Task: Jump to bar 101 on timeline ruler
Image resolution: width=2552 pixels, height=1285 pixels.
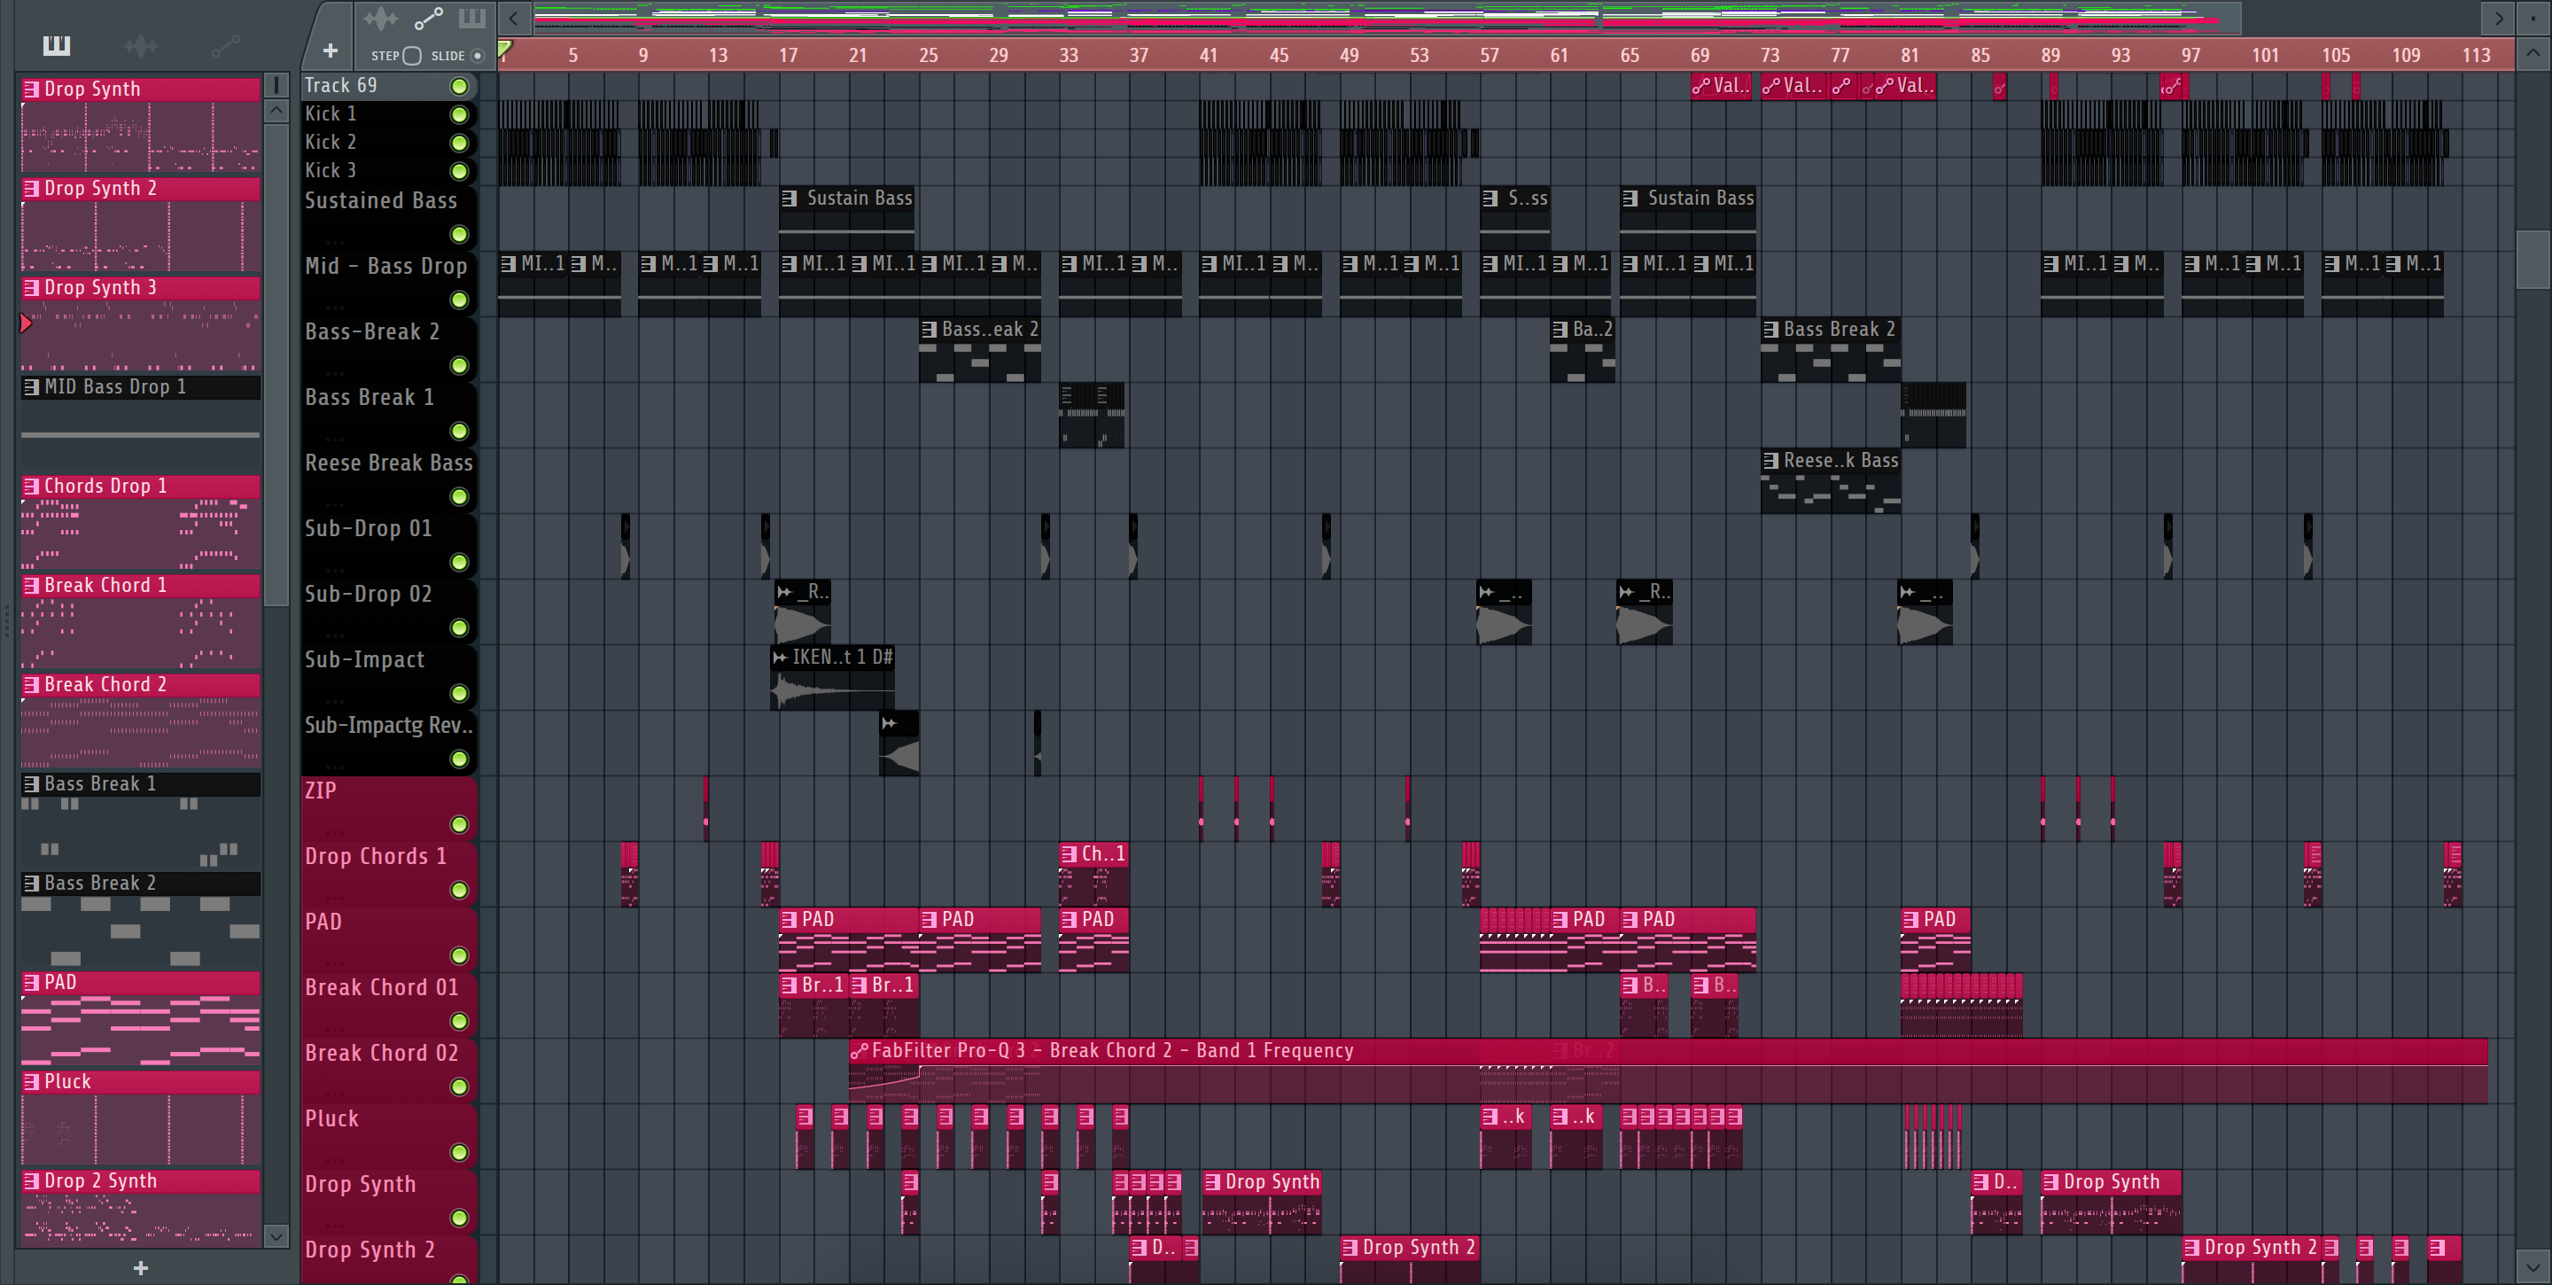Action: point(2265,56)
